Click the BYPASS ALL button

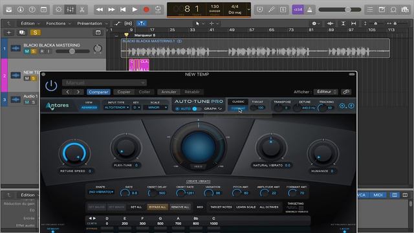pyautogui.click(x=157, y=207)
